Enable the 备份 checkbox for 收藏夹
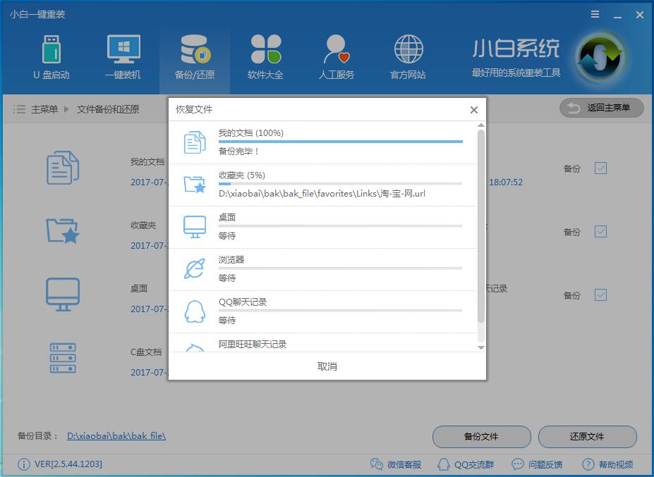Image resolution: width=654 pixels, height=477 pixels. [x=600, y=232]
